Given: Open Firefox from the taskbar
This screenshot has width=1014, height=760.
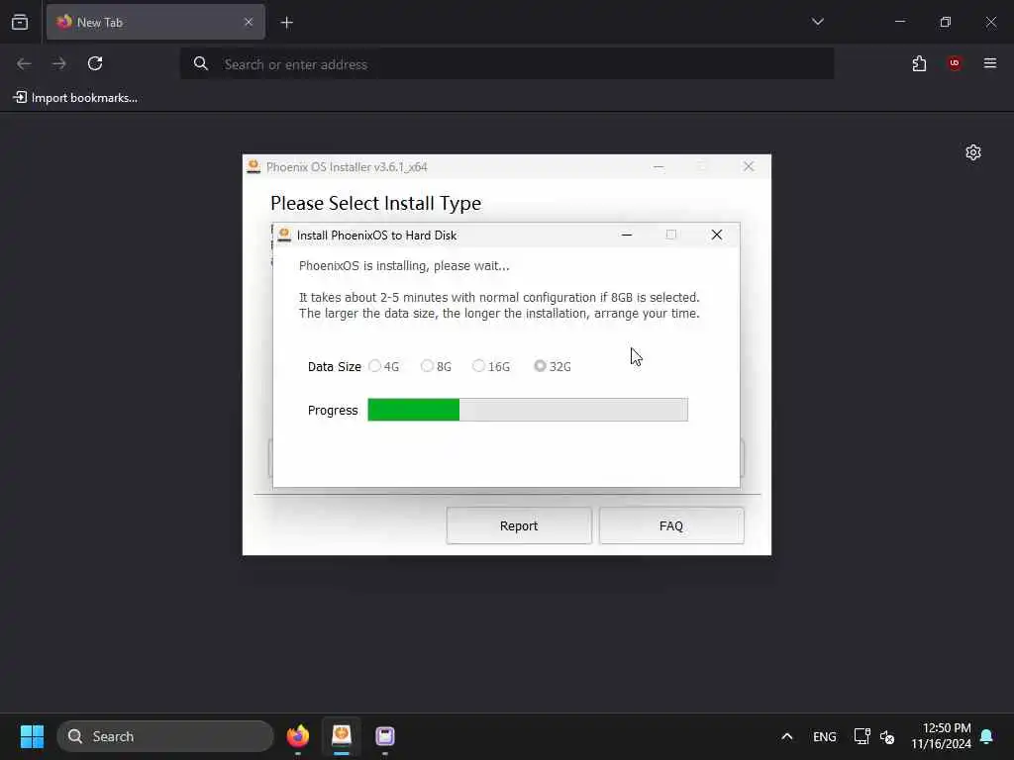Looking at the screenshot, I should coord(297,736).
